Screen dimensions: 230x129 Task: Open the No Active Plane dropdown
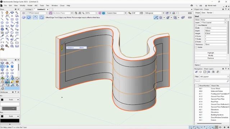pos(63,13)
